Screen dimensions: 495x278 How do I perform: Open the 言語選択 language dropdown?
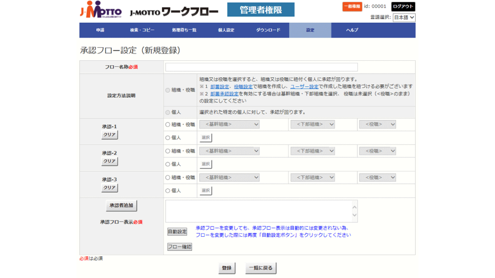[x=404, y=18]
